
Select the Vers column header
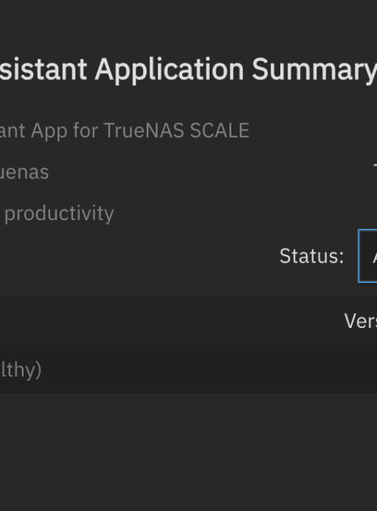click(361, 321)
